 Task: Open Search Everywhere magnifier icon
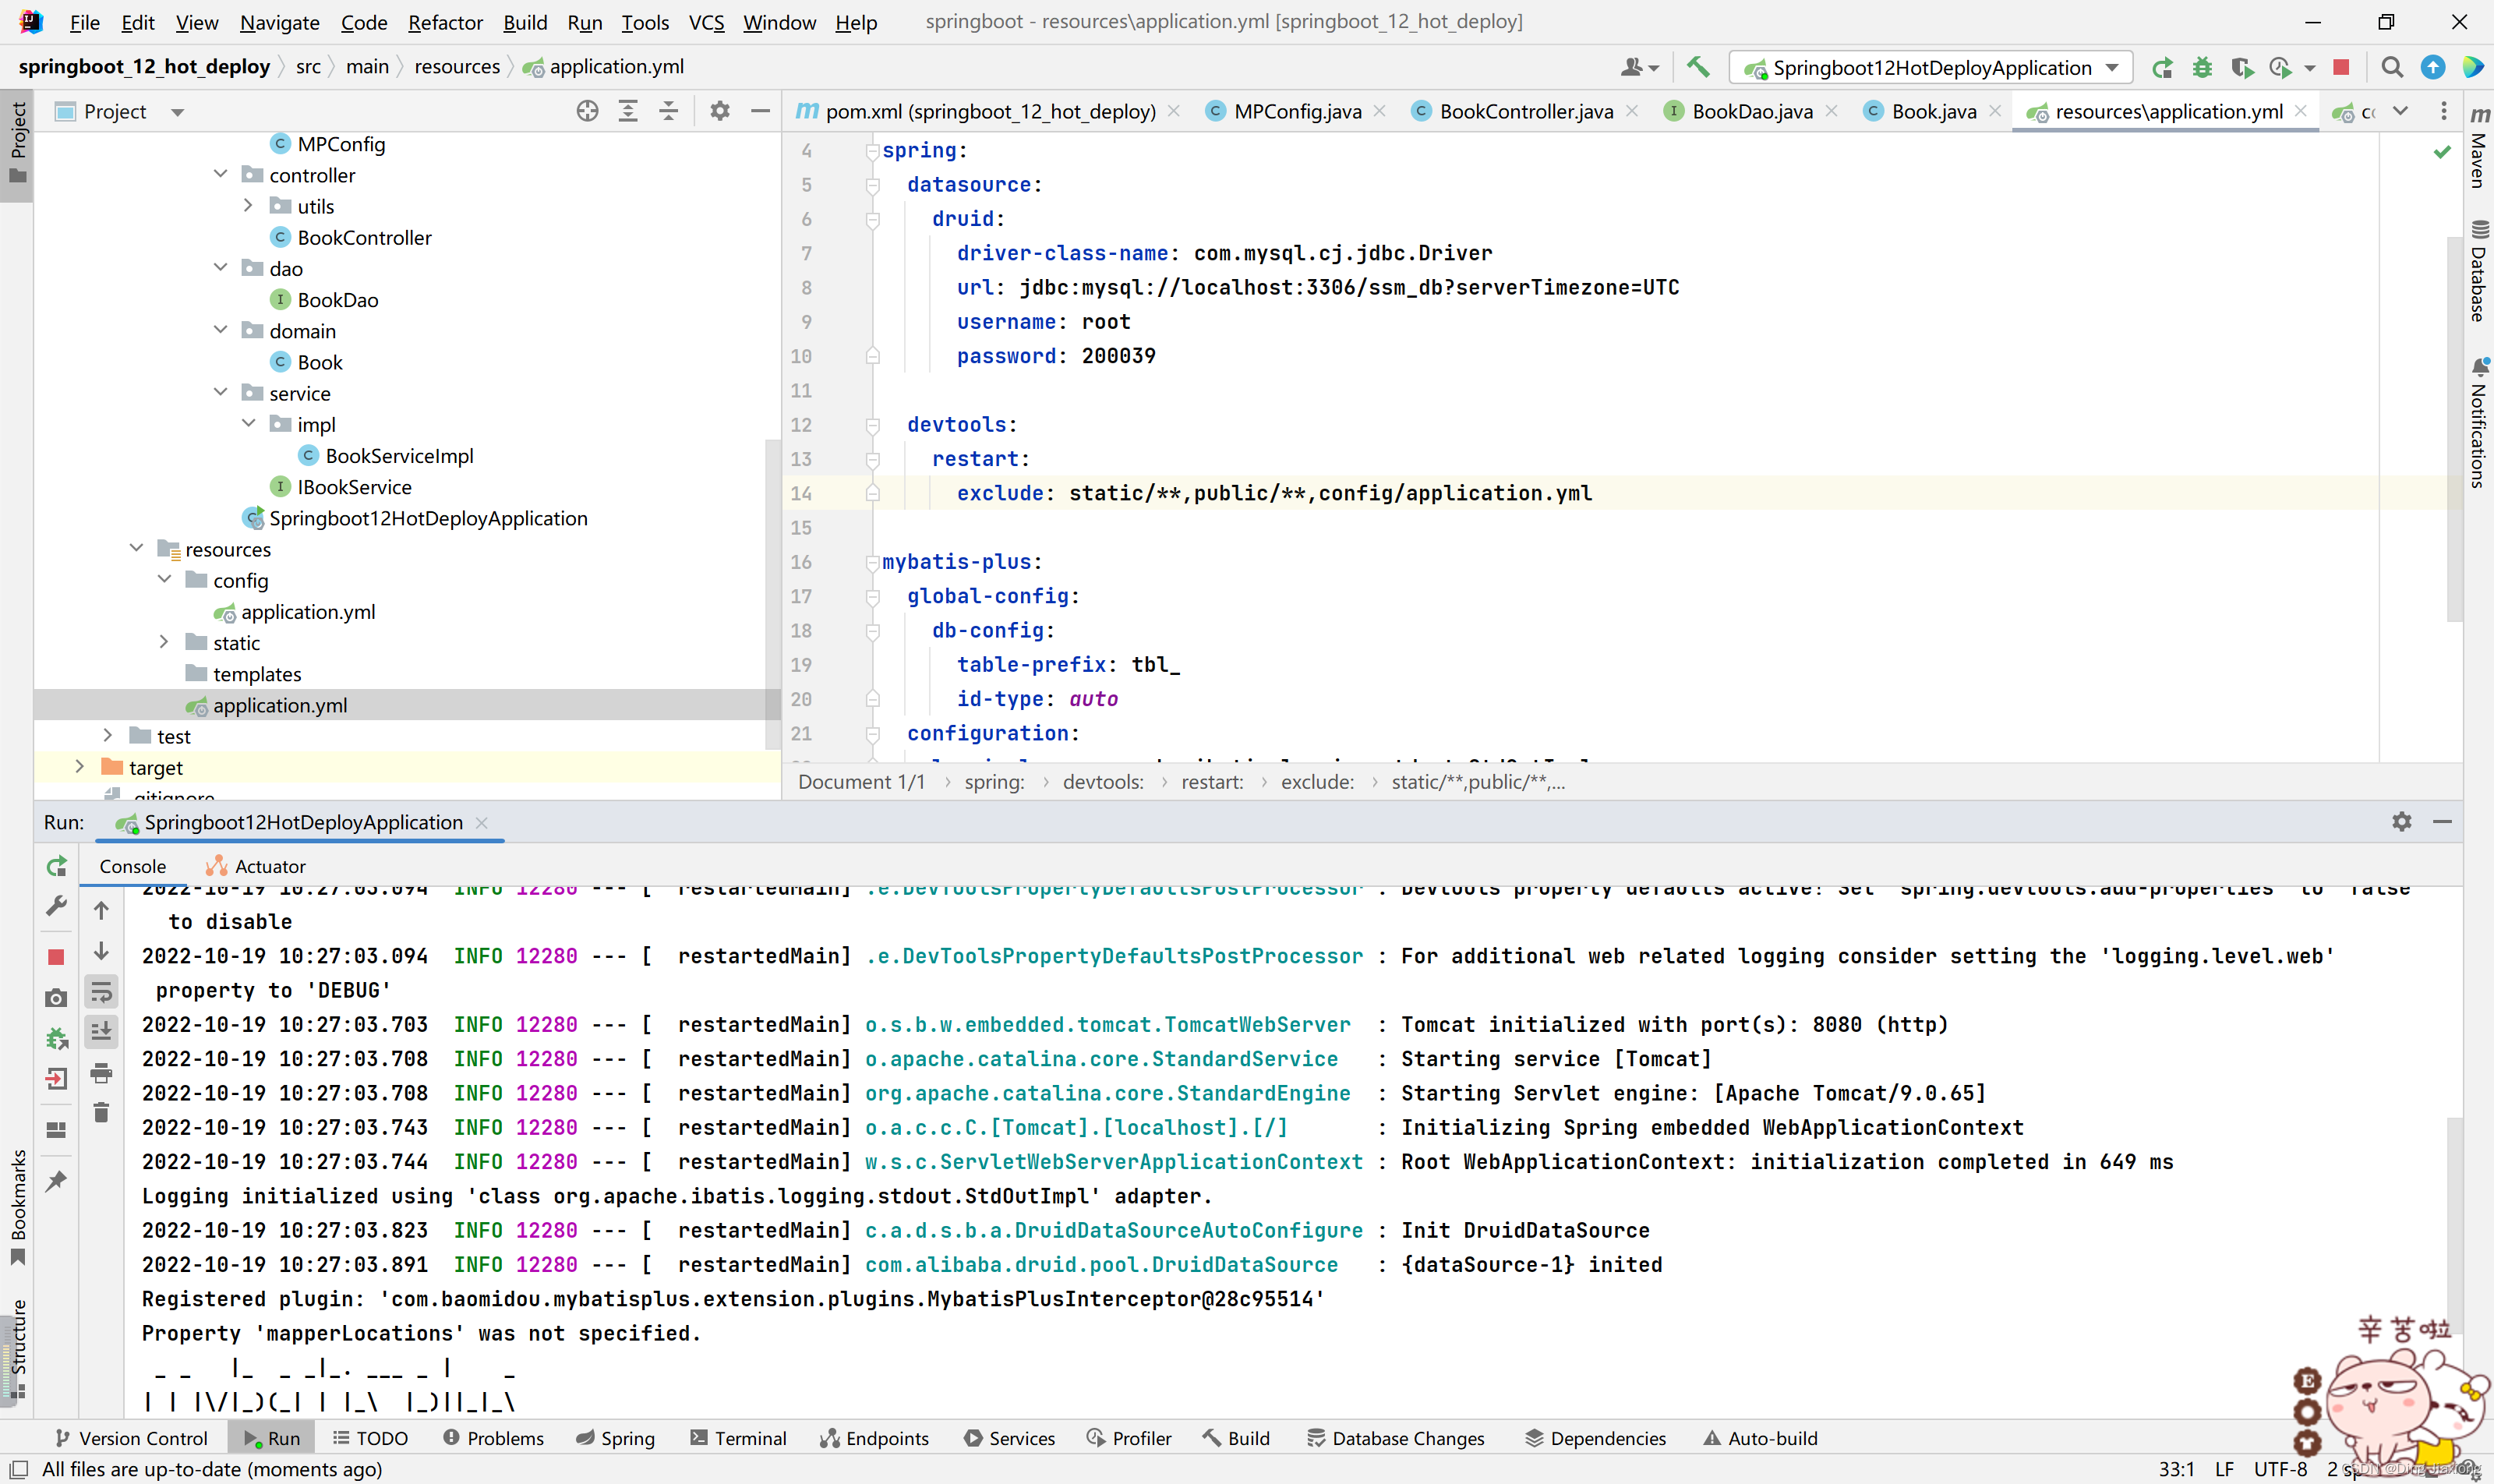[2392, 67]
